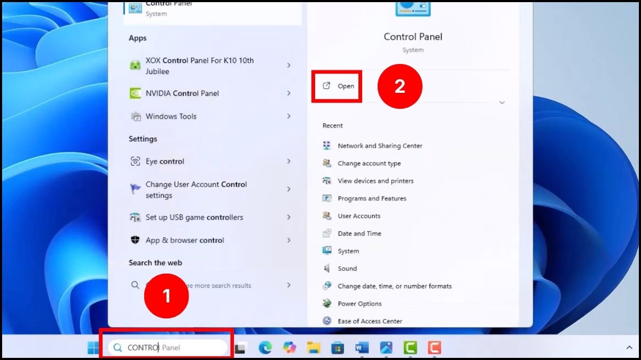Click the User Accounts icon in Recent
The height and width of the screenshot is (360, 641).
tap(327, 216)
